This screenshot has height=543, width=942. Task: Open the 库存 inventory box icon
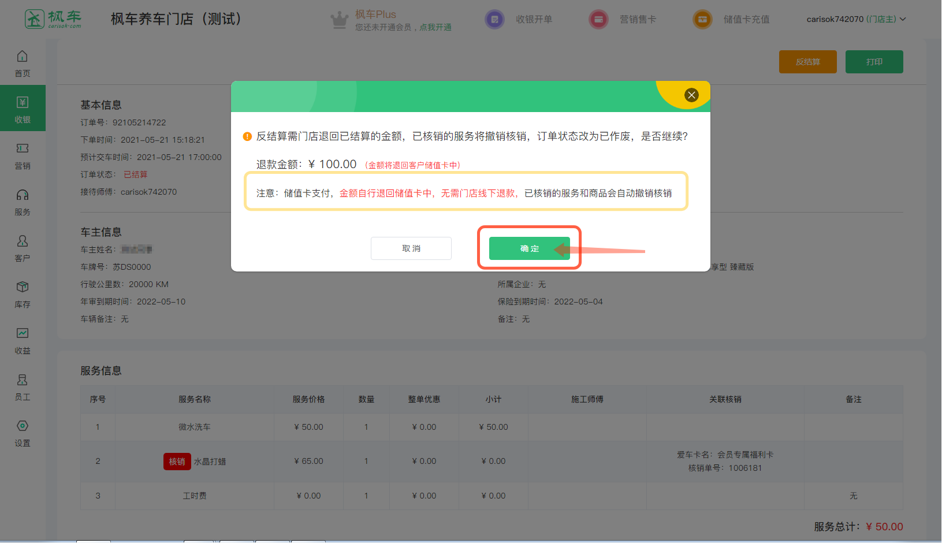[x=22, y=288]
